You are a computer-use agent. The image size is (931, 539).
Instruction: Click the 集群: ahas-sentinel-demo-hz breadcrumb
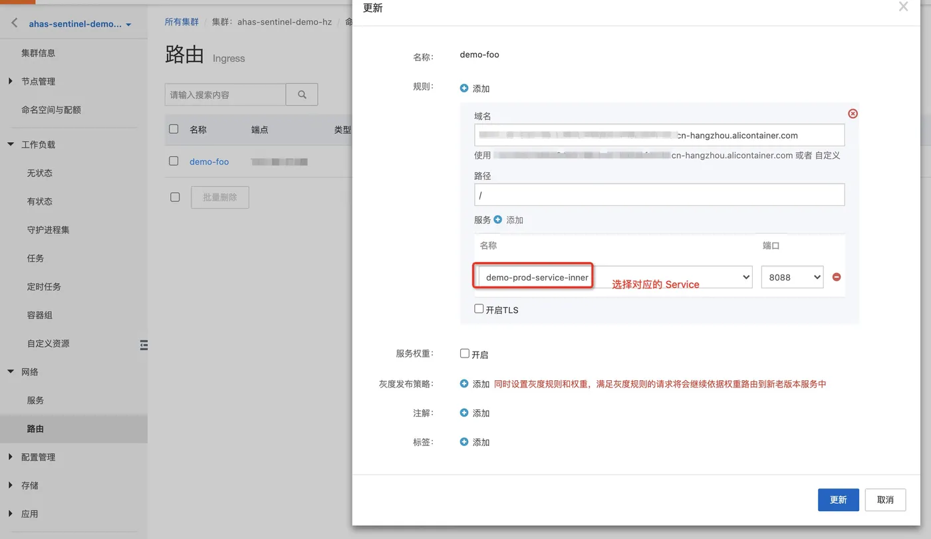coord(272,22)
